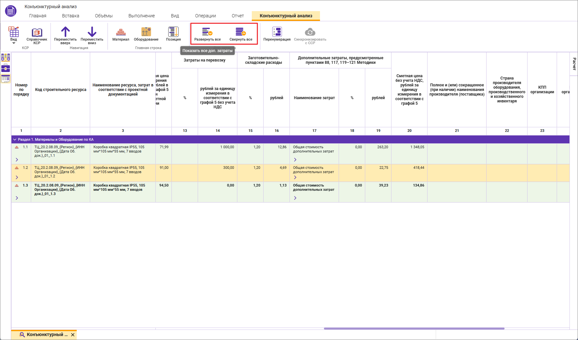The width and height of the screenshot is (578, 340).
Task: Click Переместить вниз arrow icon
Action: (x=92, y=32)
